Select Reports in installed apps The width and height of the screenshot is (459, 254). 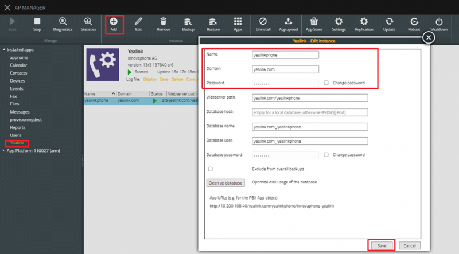(x=18, y=128)
